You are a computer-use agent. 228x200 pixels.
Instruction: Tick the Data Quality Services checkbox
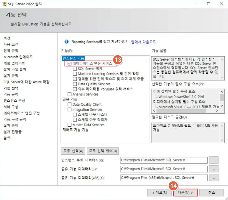(x=75, y=84)
